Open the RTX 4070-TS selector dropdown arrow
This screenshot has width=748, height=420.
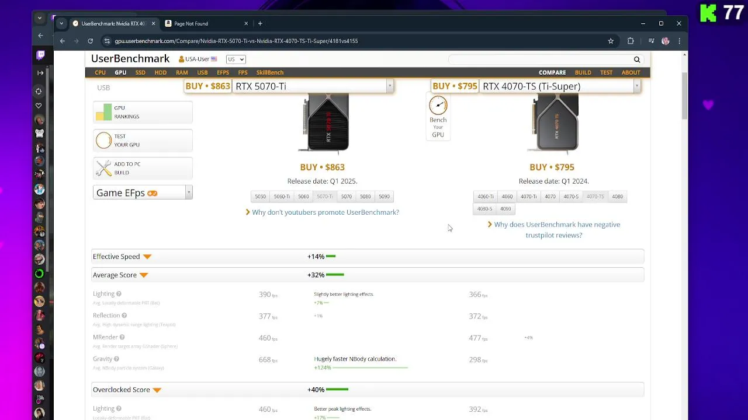tap(636, 86)
